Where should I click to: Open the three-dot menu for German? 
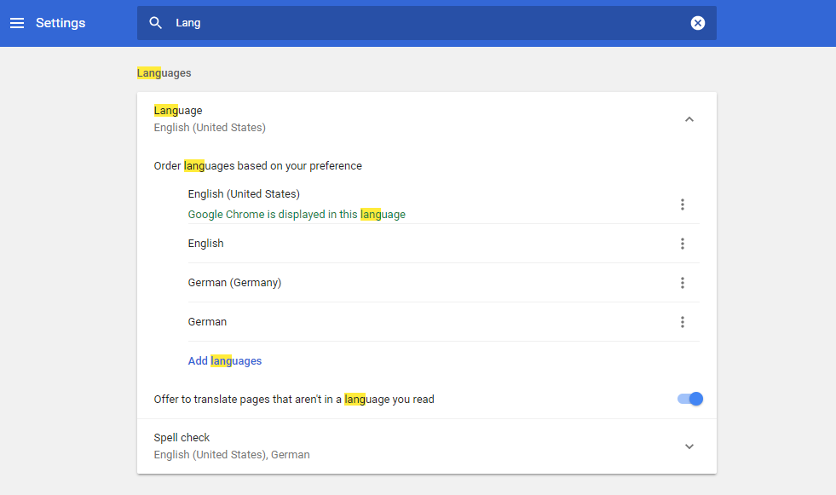point(682,322)
